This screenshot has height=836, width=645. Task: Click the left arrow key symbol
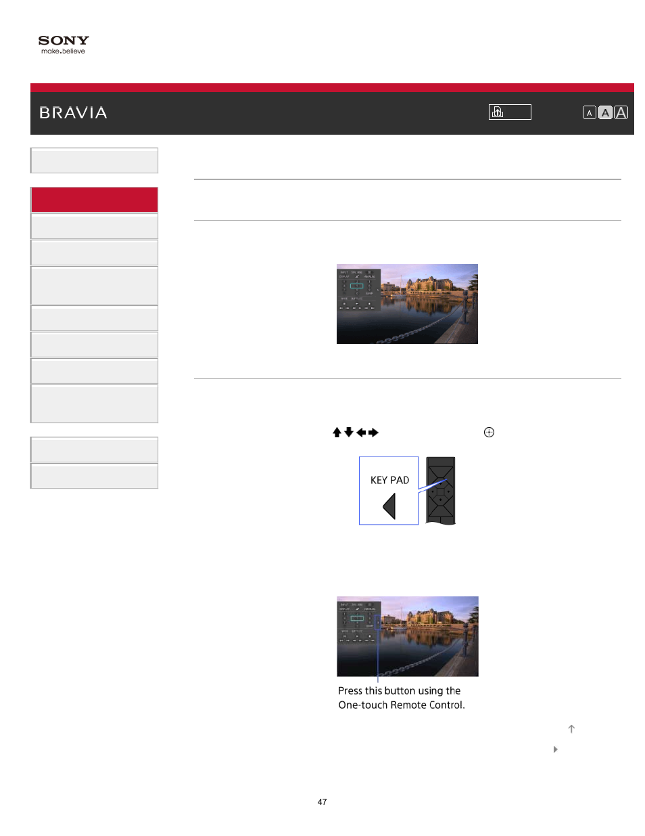(361, 433)
